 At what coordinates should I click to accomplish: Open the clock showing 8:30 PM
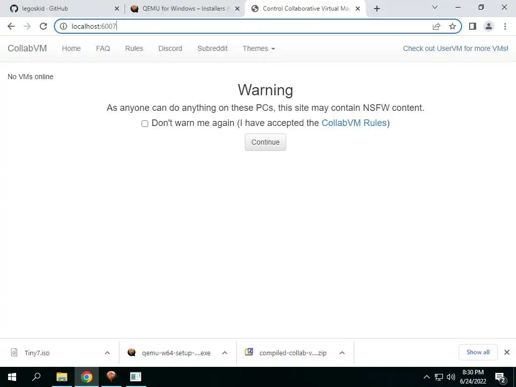tap(473, 377)
